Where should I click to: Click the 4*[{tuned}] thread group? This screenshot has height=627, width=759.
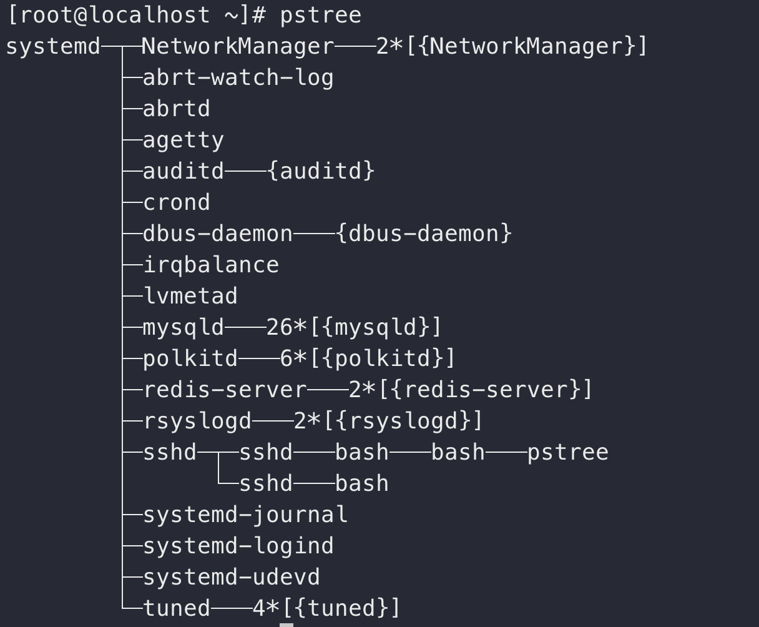(326, 608)
